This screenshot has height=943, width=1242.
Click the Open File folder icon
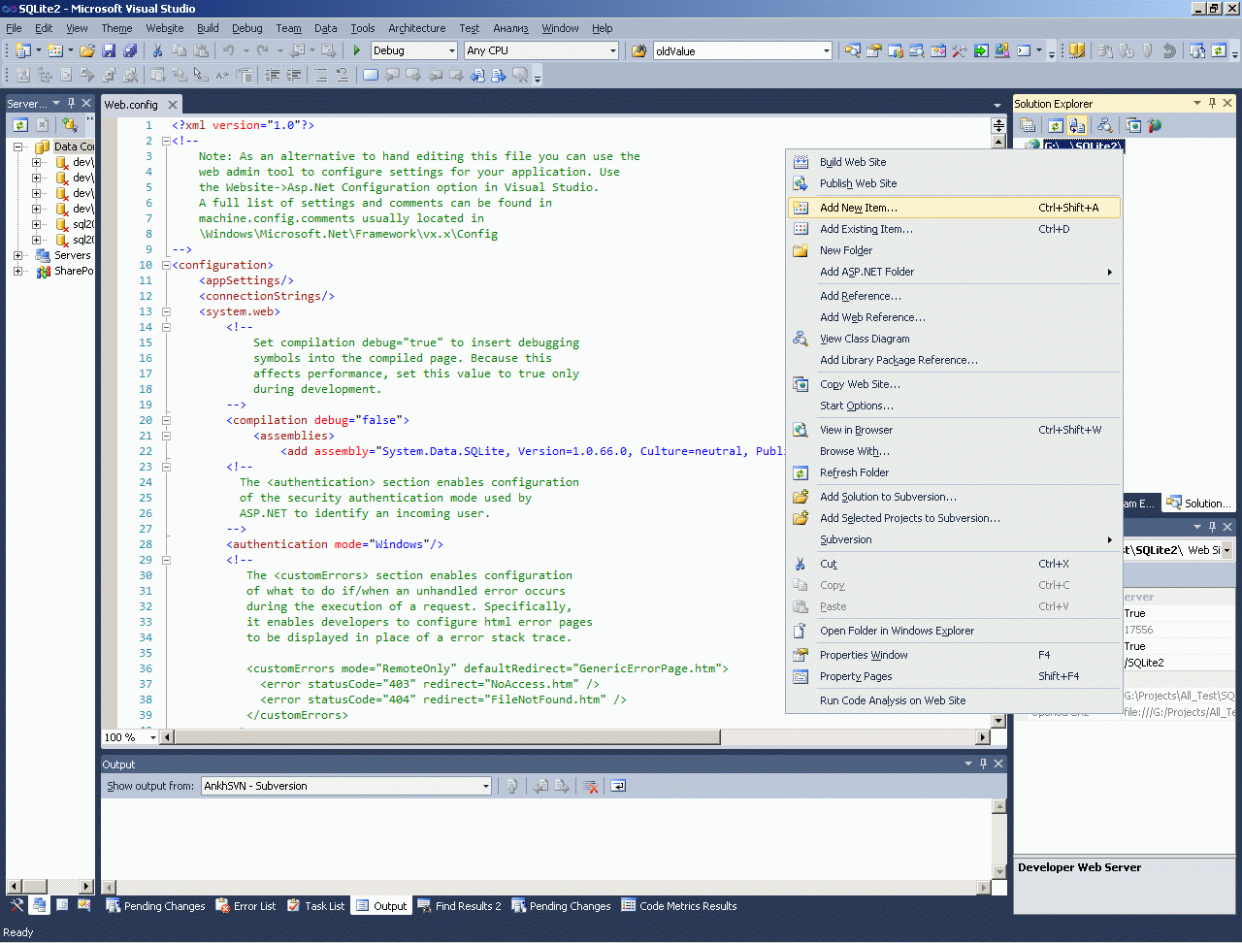click(x=87, y=50)
